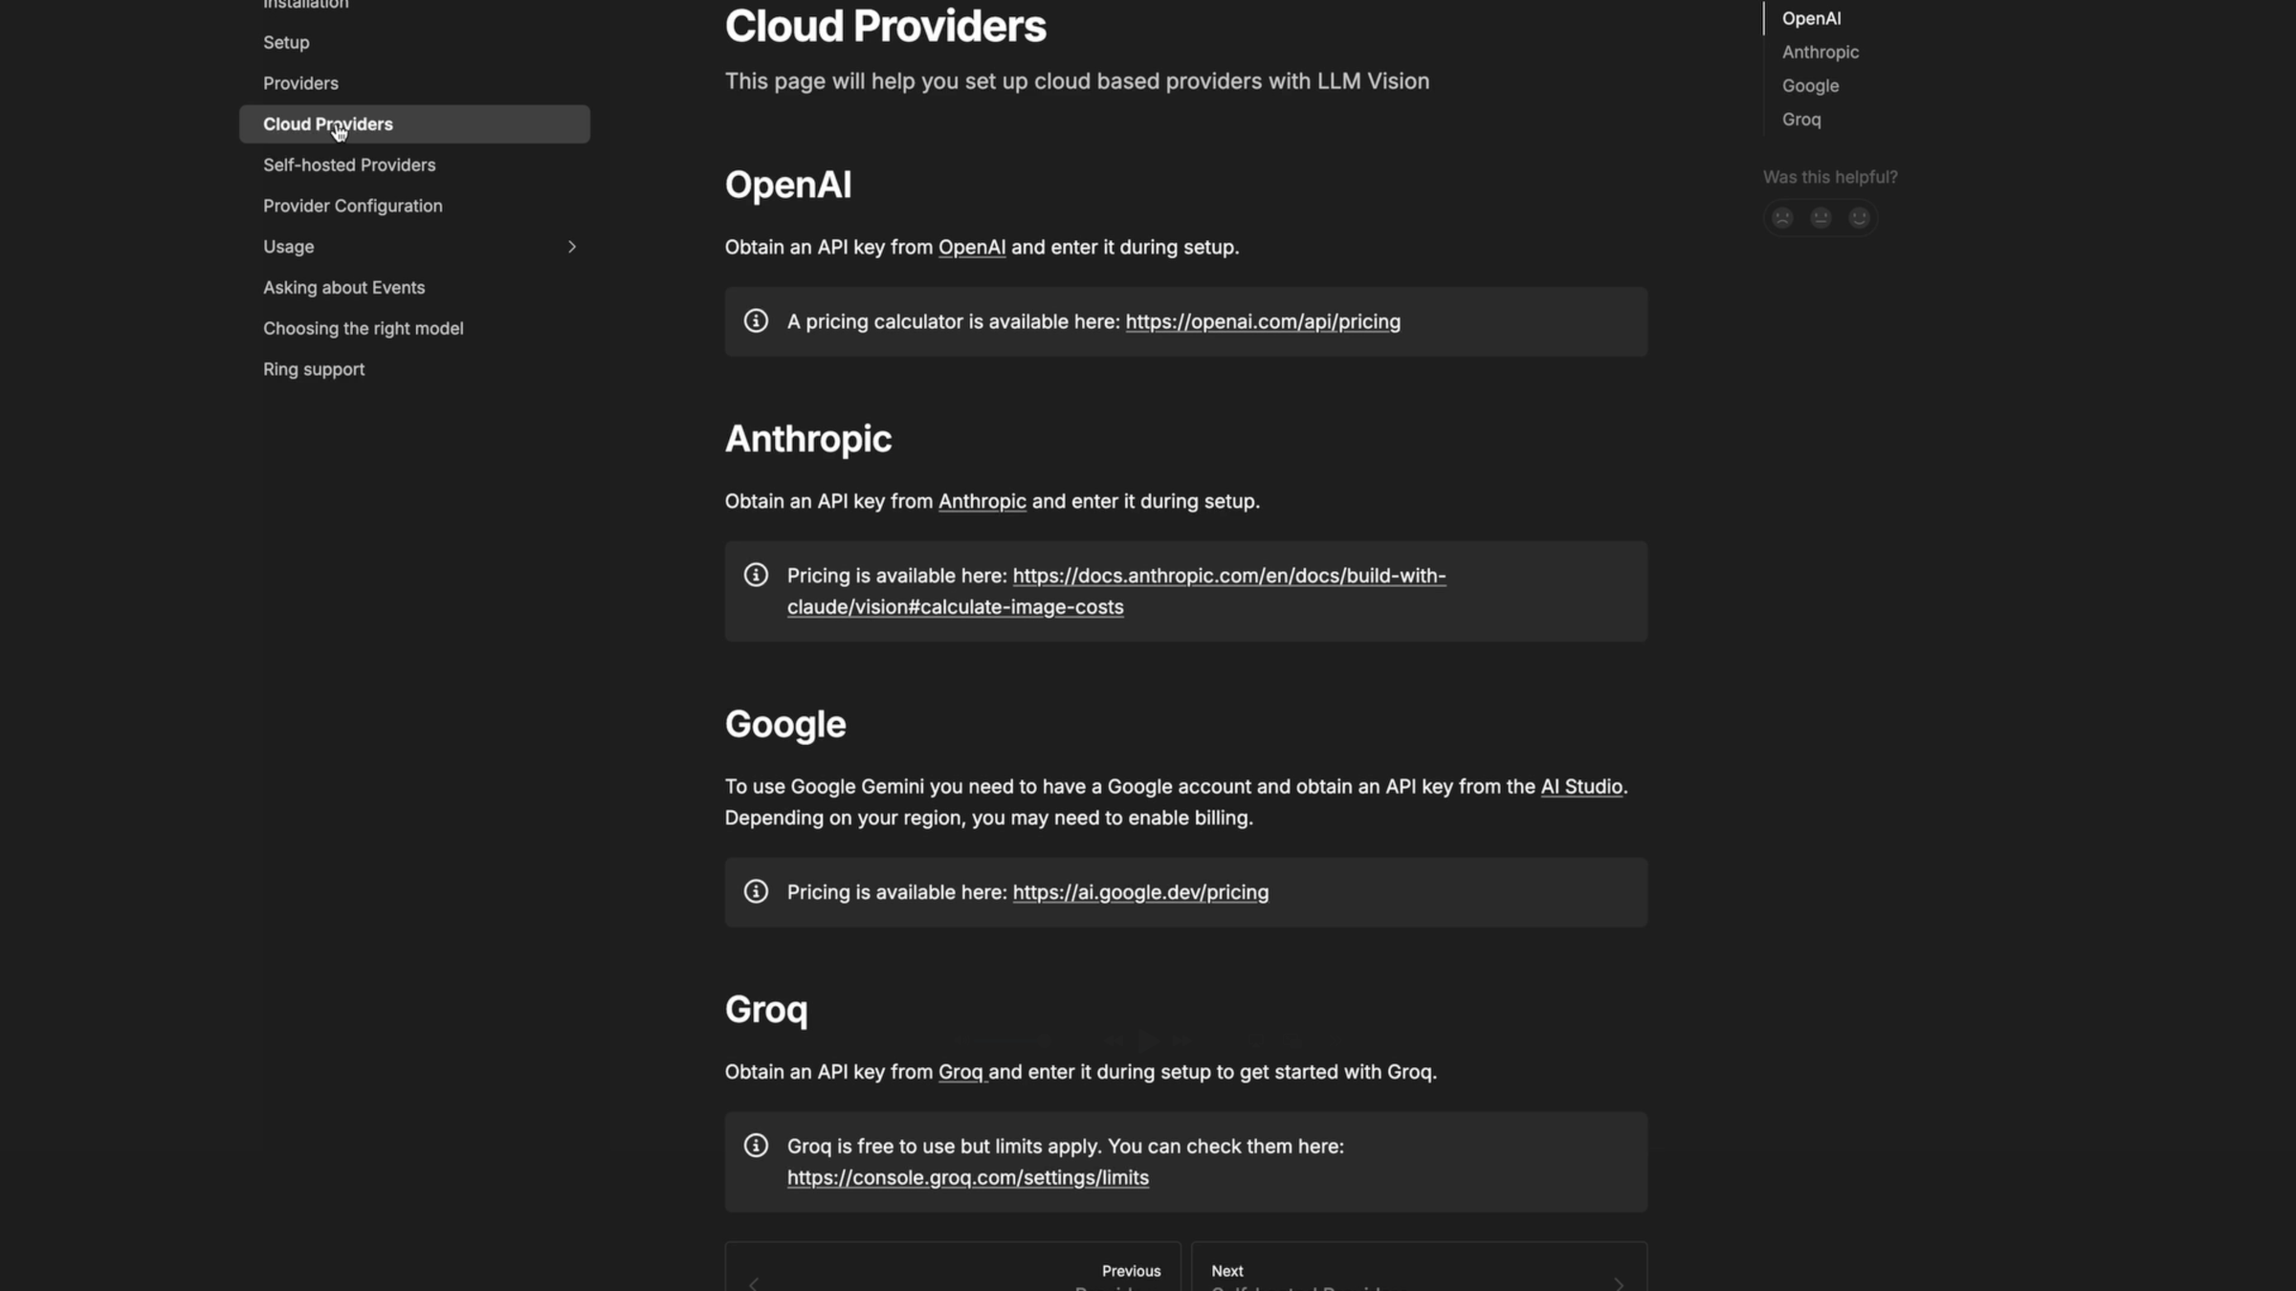Open the OpenAI API key link
The height and width of the screenshot is (1291, 2296).
tap(971, 247)
